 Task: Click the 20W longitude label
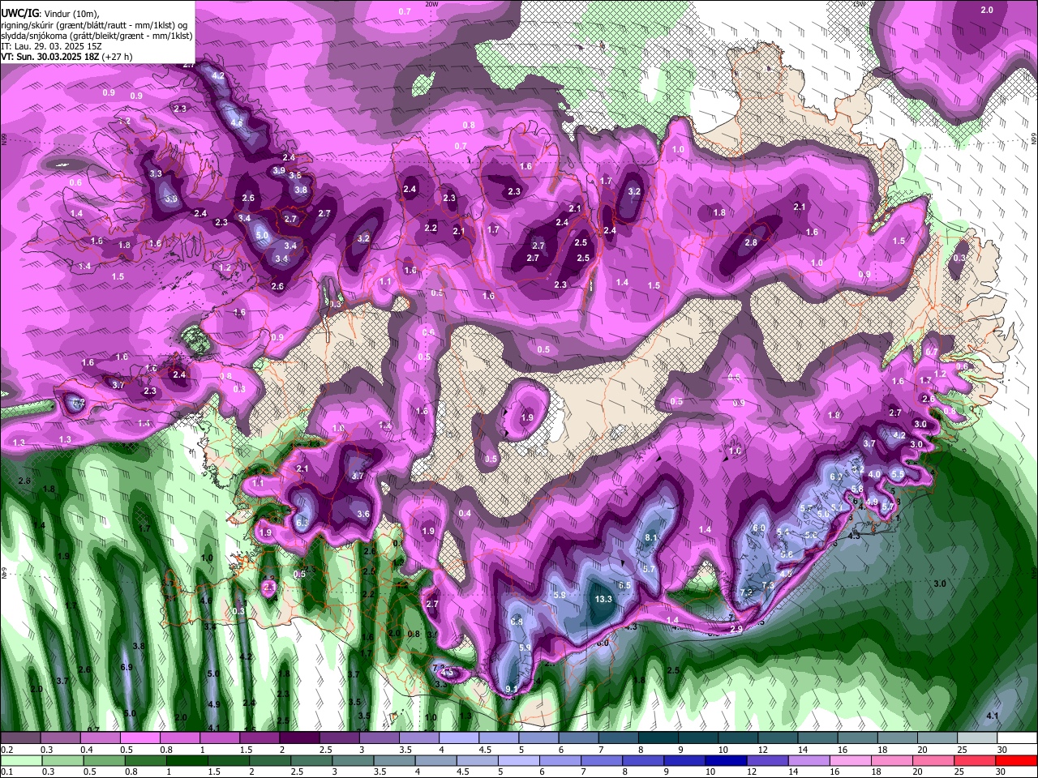pyautogui.click(x=431, y=4)
